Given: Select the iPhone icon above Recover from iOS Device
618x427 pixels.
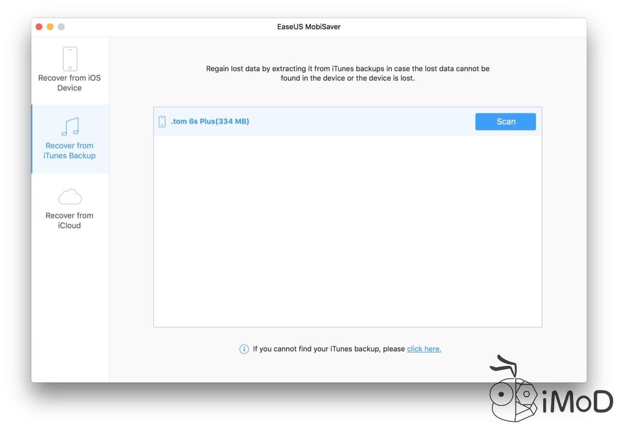Looking at the screenshot, I should [69, 57].
